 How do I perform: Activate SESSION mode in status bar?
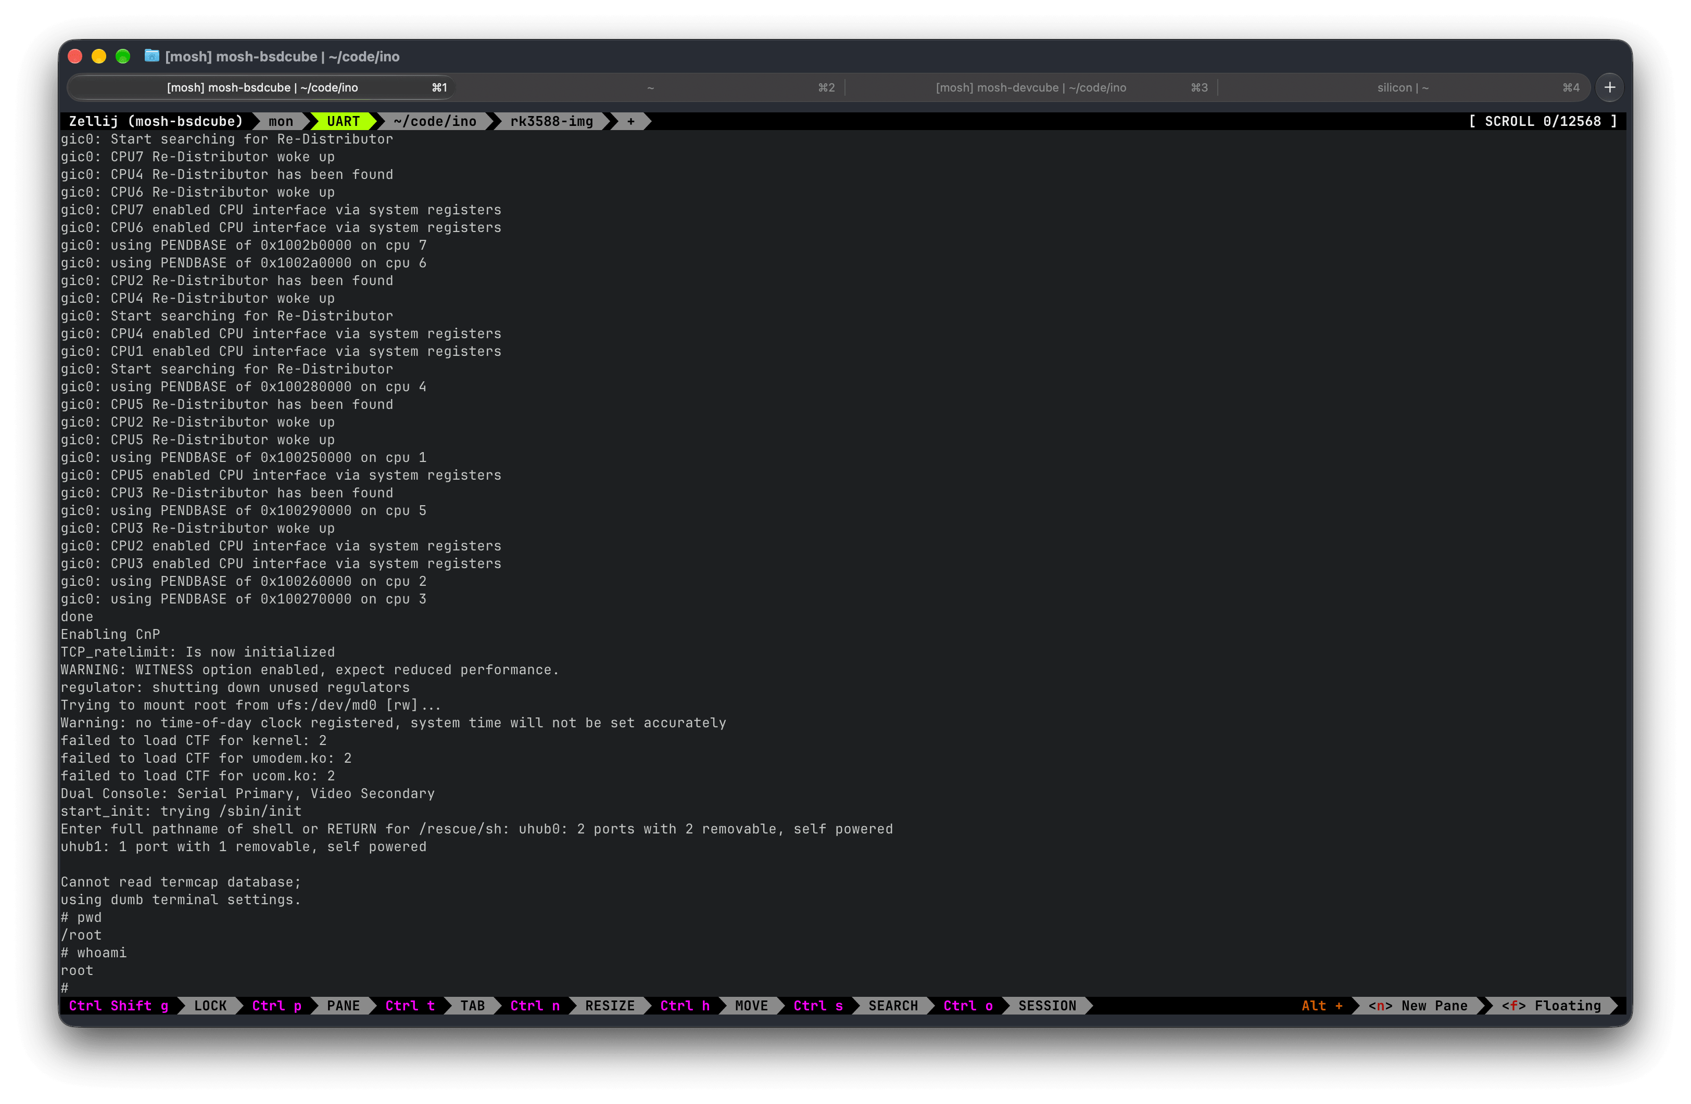[1048, 1006]
